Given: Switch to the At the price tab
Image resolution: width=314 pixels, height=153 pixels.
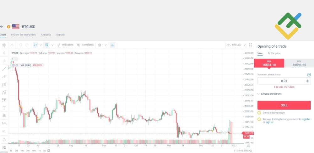Looking at the screenshot, I should tap(274, 53).
